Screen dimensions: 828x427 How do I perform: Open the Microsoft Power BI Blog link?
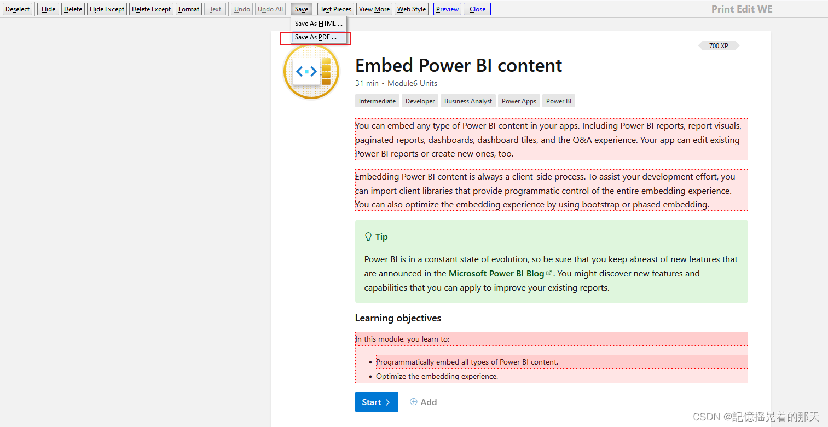tap(496, 274)
